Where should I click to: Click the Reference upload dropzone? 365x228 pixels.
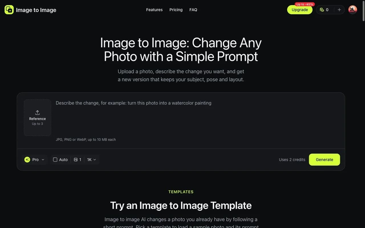point(37,117)
